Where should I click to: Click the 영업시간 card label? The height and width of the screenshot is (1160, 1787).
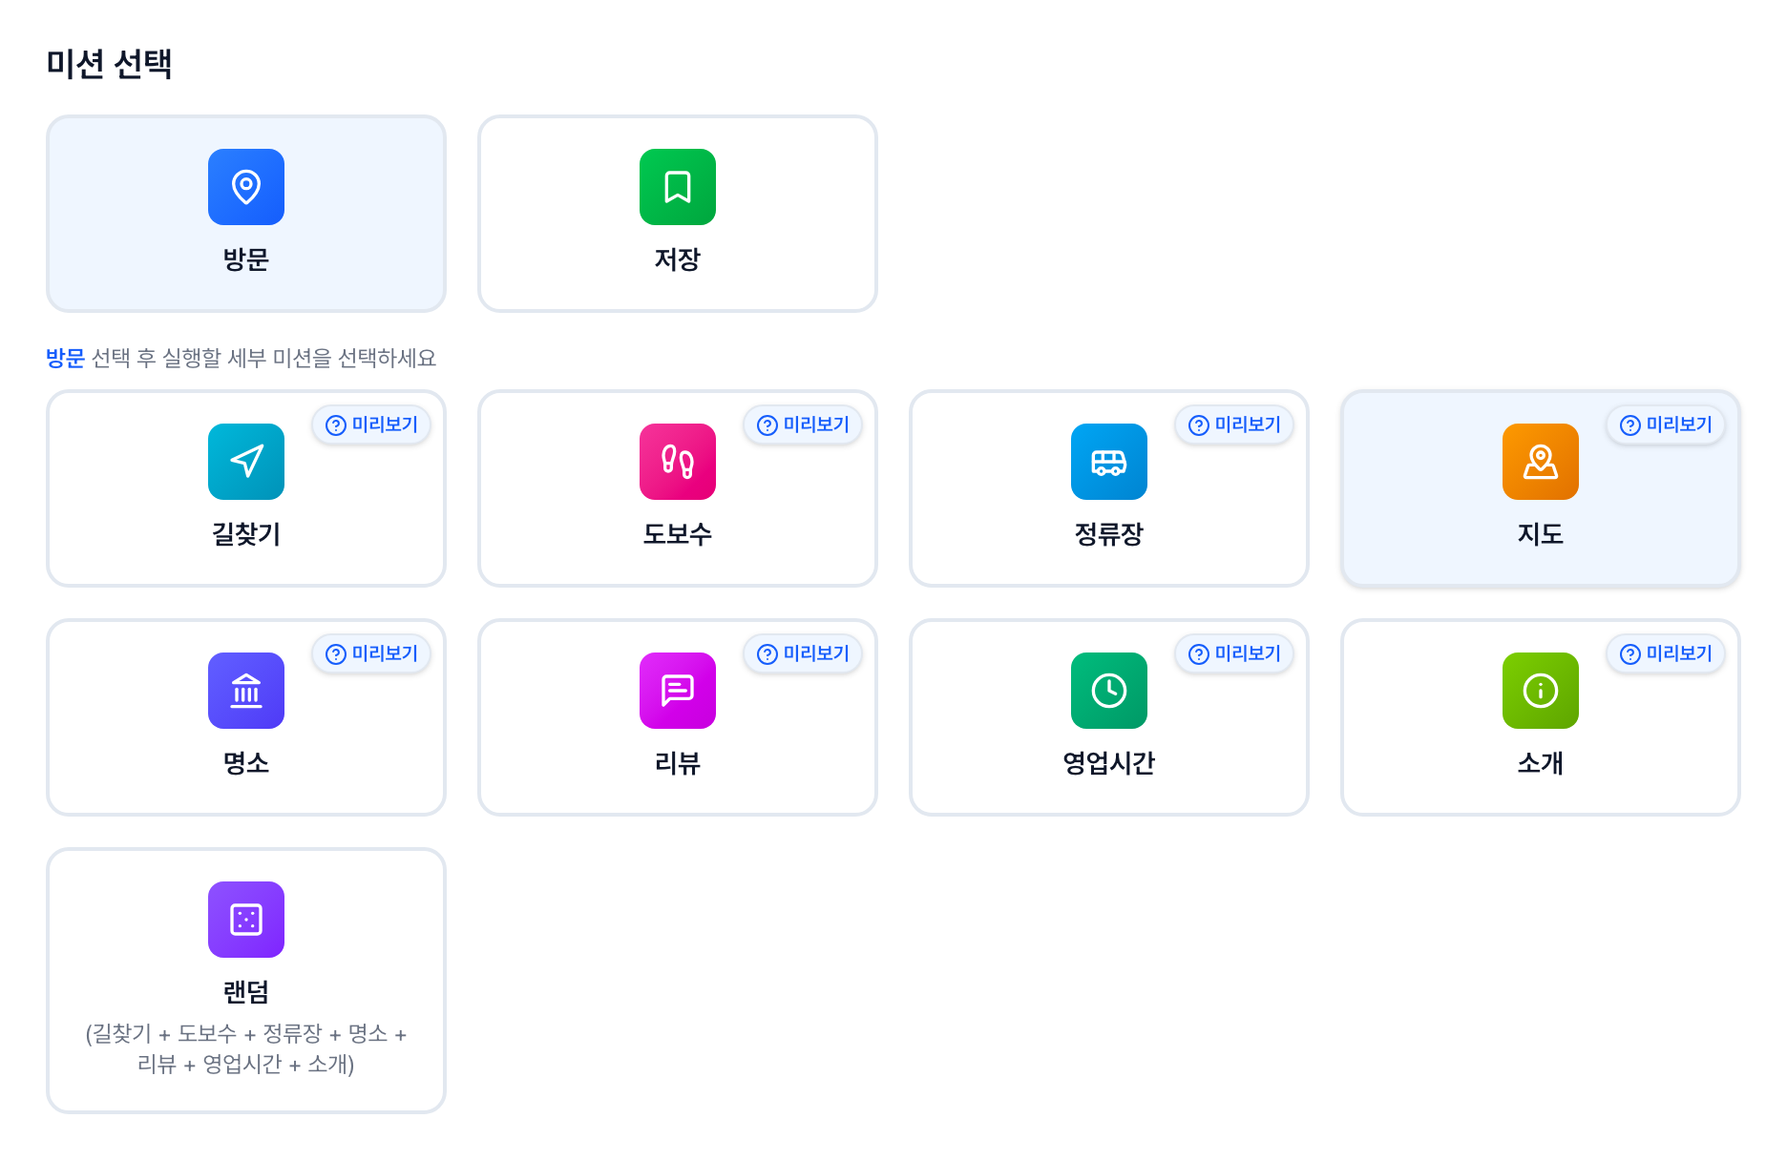point(1109,763)
